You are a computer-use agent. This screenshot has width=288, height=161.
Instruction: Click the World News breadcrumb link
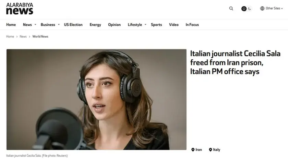coord(40,36)
